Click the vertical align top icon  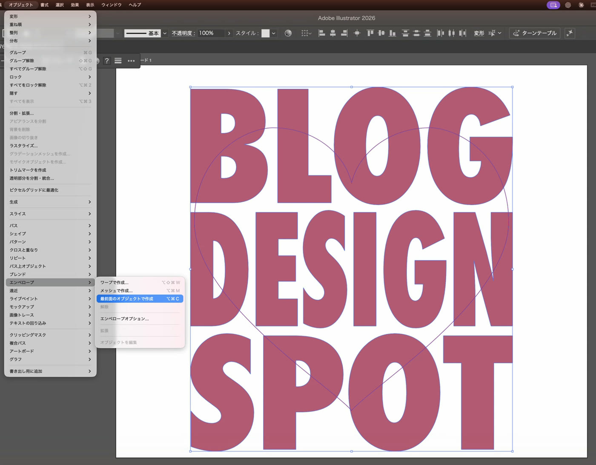370,33
